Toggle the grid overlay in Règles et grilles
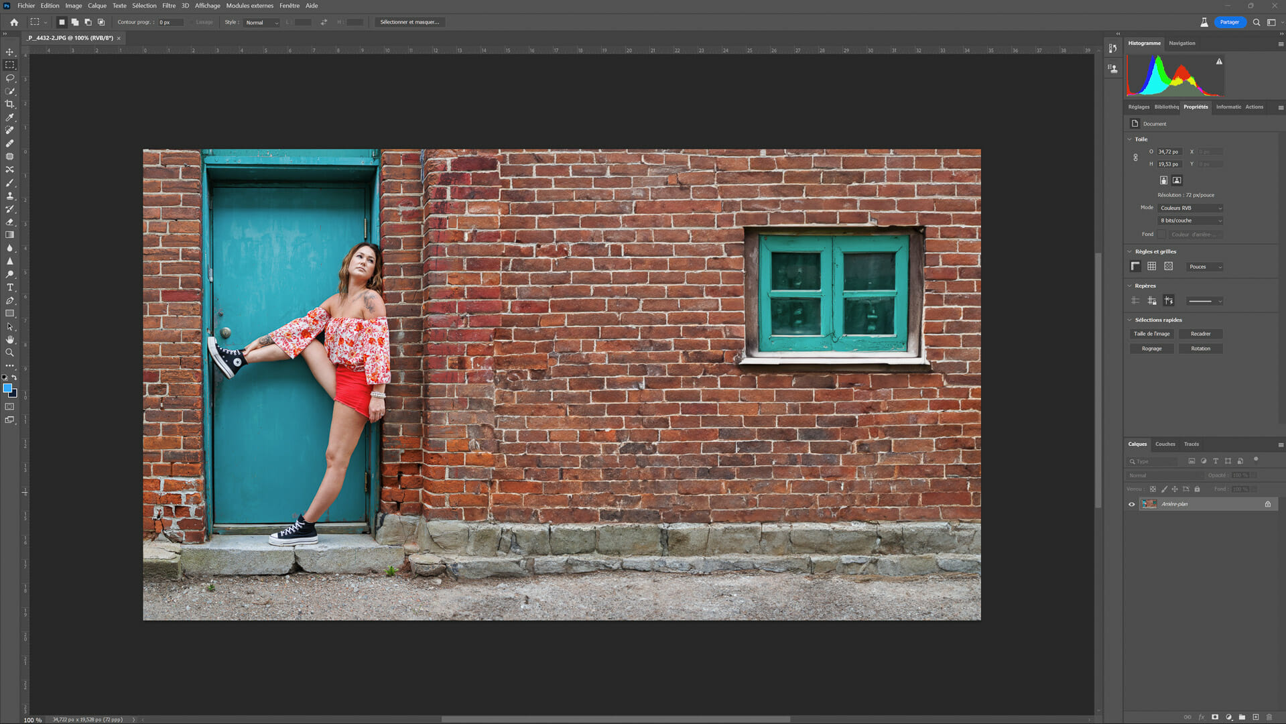Image resolution: width=1286 pixels, height=724 pixels. (x=1151, y=265)
